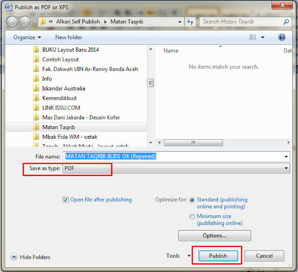Screen dimensions: 298x272
Task: Click the Hide Folders arrow icon
Action: [14, 257]
